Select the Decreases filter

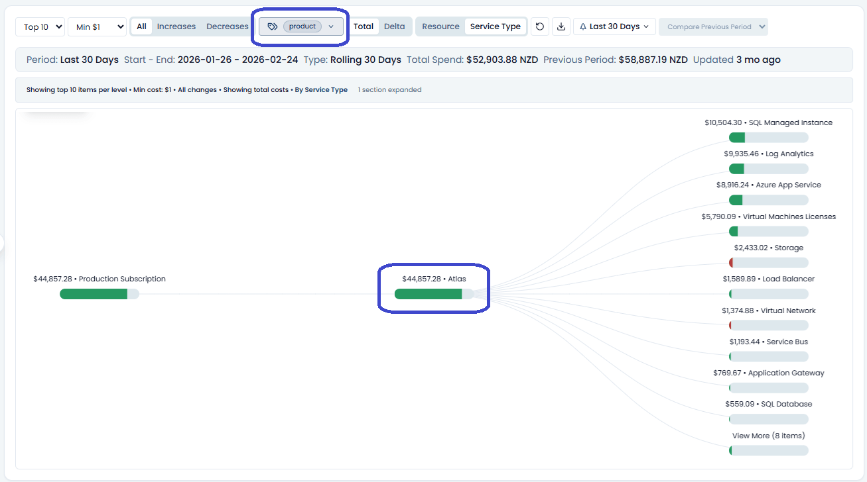[x=228, y=26]
